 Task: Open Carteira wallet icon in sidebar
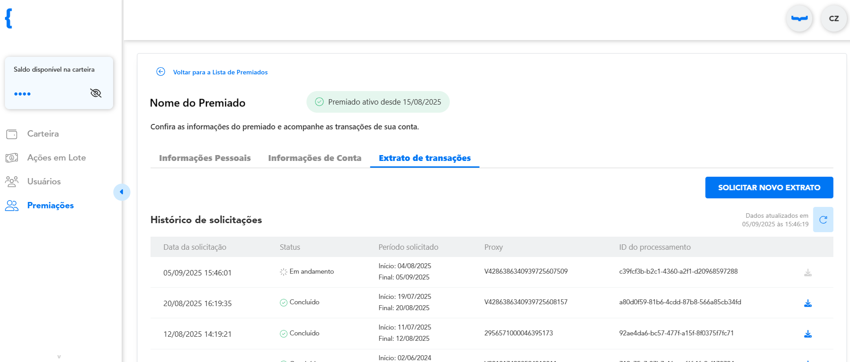12,134
